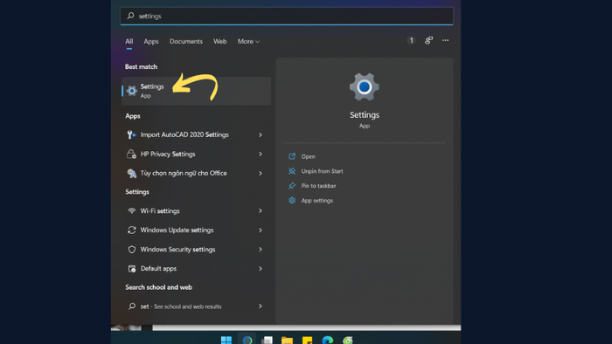Expand Tùy chọn ngôn ngữ cho Office chevron
The width and height of the screenshot is (612, 344).
pyautogui.click(x=261, y=173)
